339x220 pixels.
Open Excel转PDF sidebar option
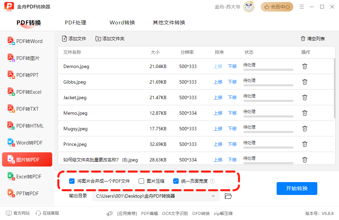pos(24,176)
